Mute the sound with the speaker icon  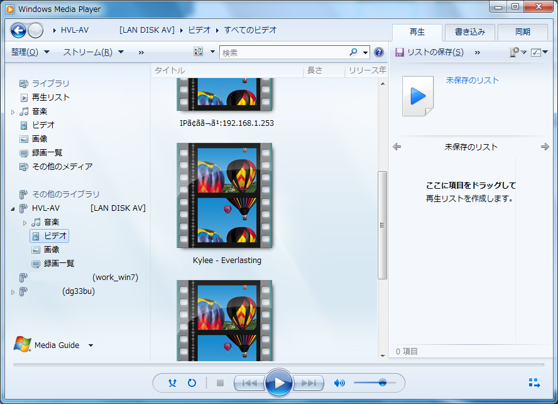tap(339, 383)
